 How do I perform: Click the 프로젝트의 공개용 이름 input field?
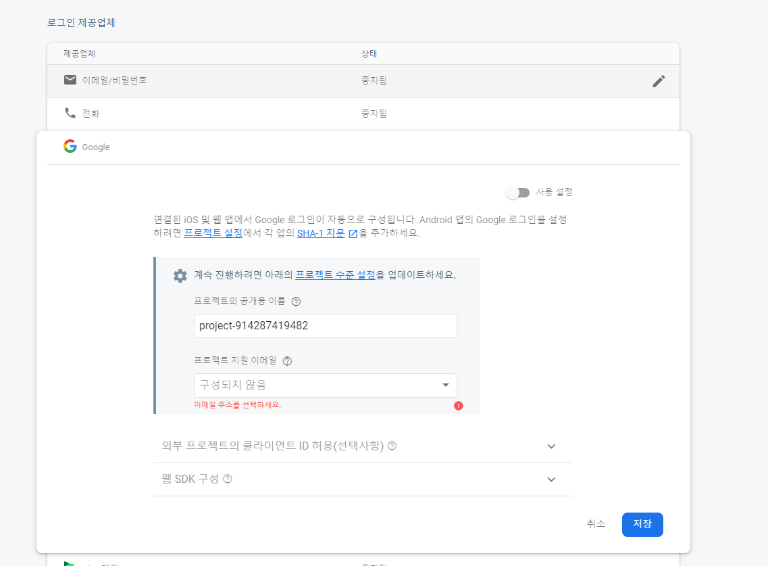[325, 326]
